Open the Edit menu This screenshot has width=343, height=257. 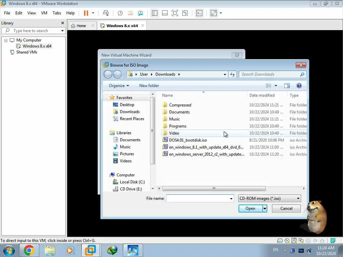[x=19, y=13]
